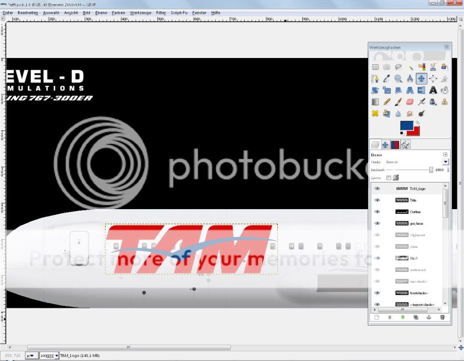
Task: Open the layer Modus dropdown
Action: (x=445, y=162)
